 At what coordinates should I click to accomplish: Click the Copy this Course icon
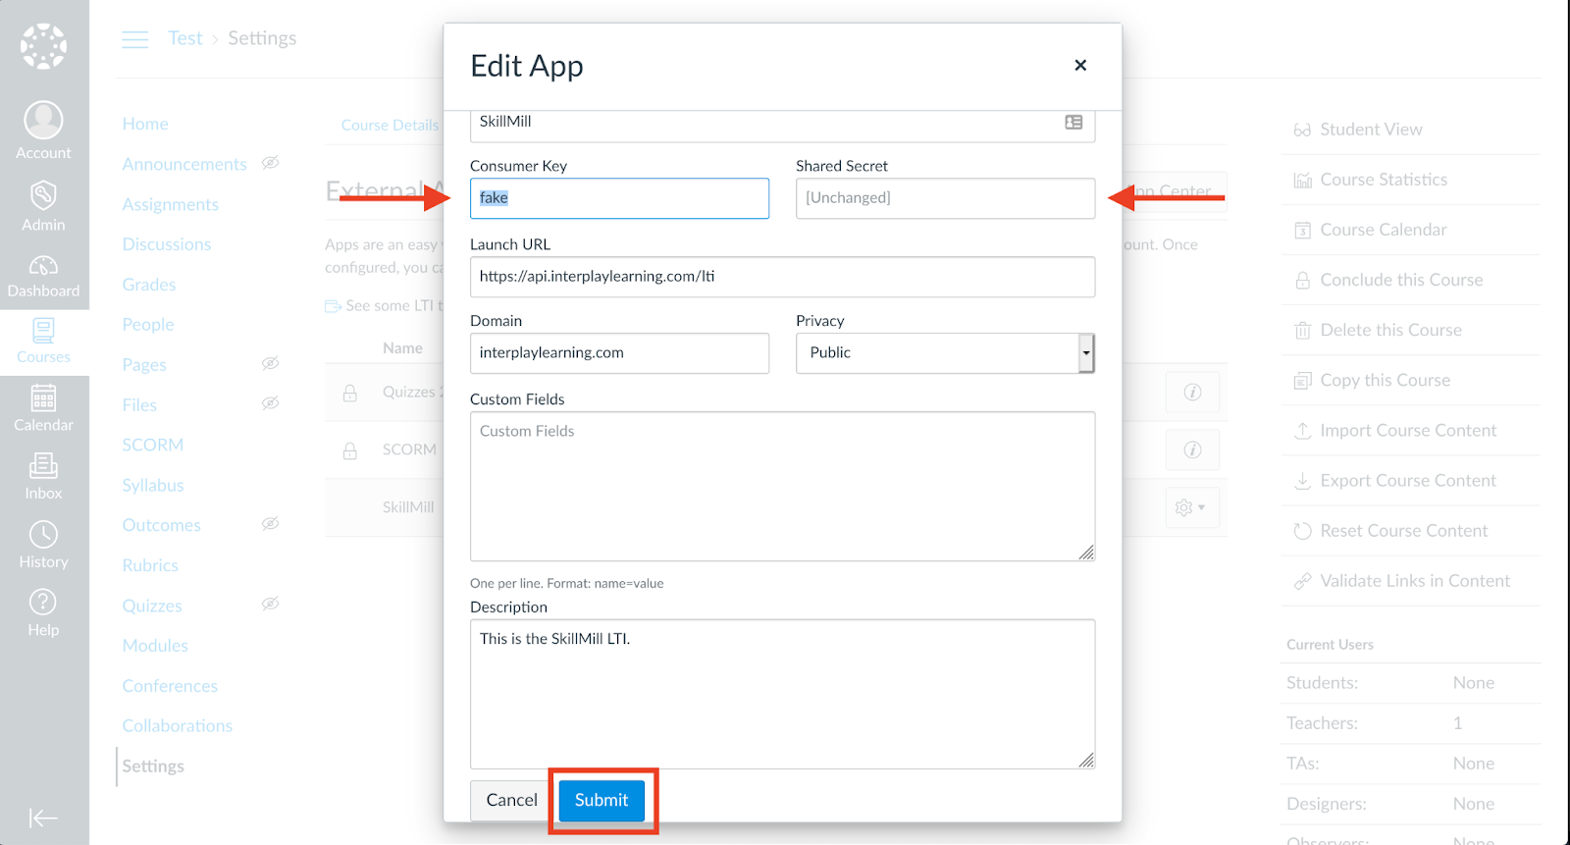pyautogui.click(x=1302, y=381)
